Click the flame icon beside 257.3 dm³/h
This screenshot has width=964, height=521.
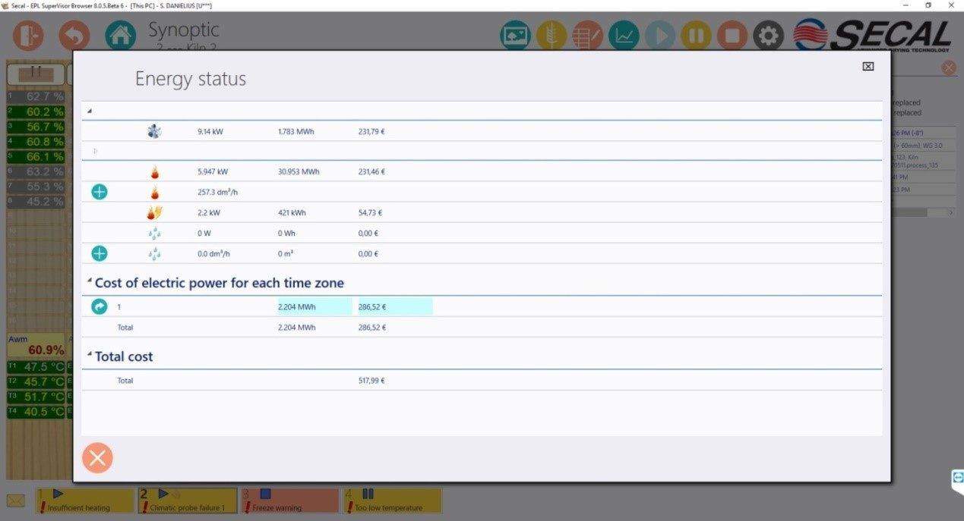[155, 193]
